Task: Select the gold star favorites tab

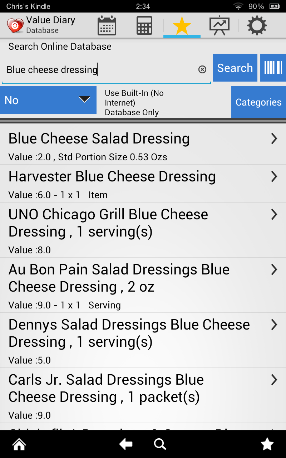Action: point(182,26)
